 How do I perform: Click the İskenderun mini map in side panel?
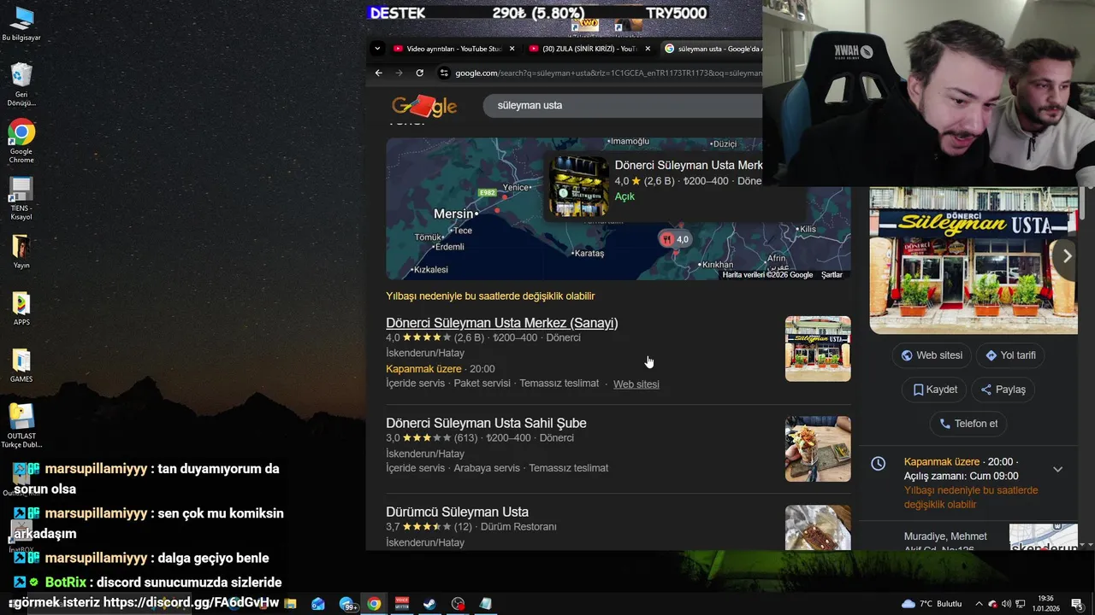[x=1043, y=536]
